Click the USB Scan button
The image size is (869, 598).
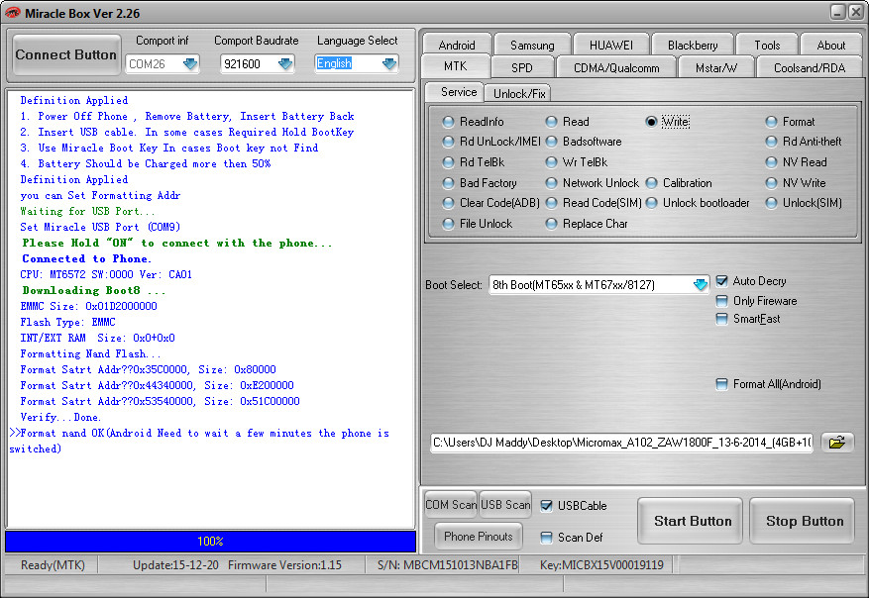pyautogui.click(x=505, y=504)
